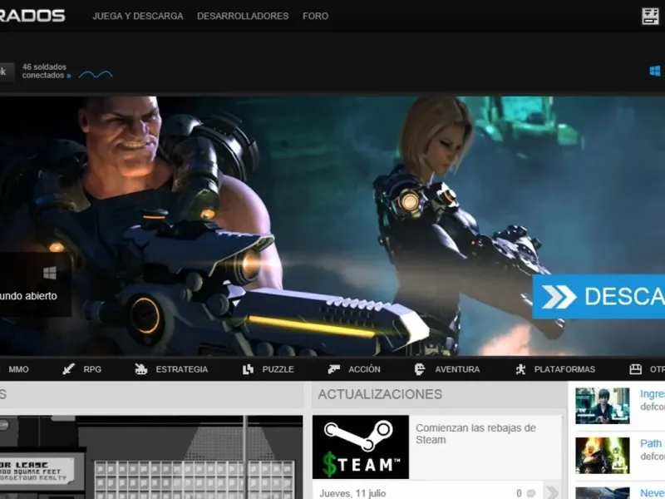Open the 46 soldados conectados link

pyautogui.click(x=44, y=71)
